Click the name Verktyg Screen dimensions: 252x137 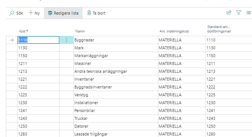coord(81,95)
